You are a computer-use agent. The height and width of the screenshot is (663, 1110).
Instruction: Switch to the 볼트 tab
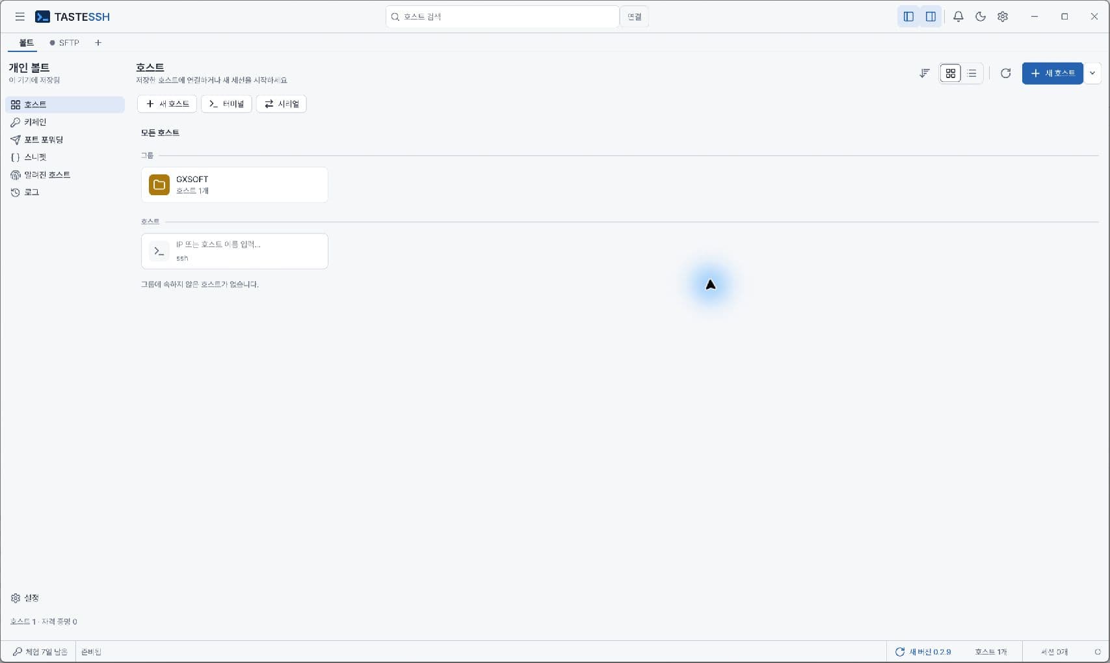tap(26, 43)
